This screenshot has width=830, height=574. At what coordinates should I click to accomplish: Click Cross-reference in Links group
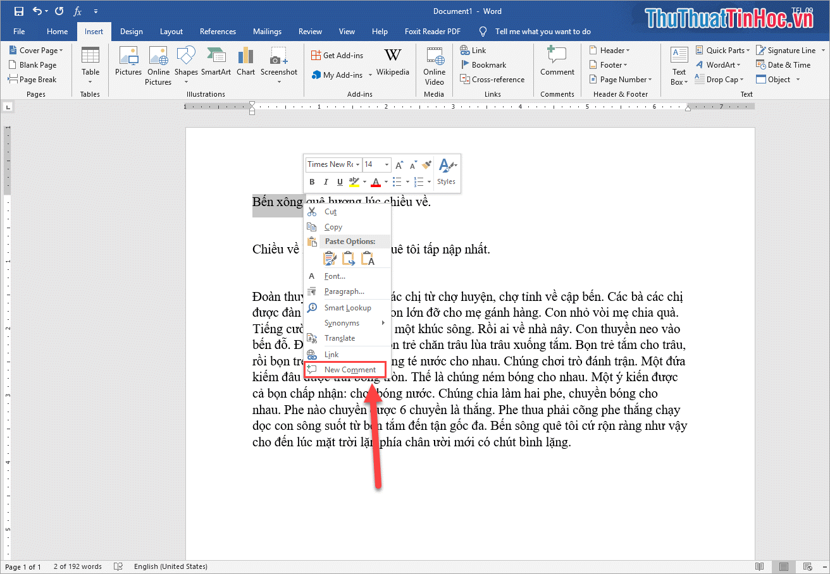492,80
